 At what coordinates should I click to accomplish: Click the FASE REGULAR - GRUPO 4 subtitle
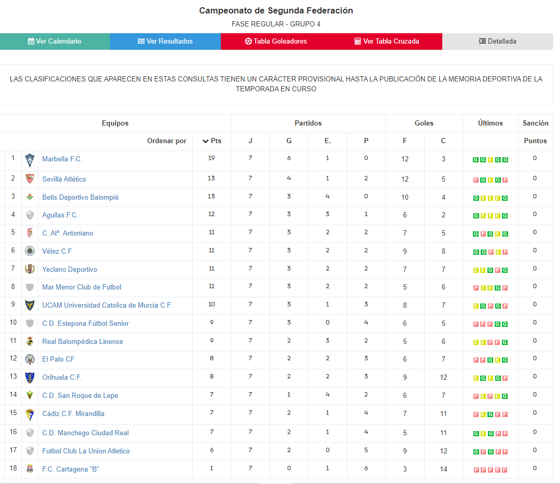coord(276,24)
